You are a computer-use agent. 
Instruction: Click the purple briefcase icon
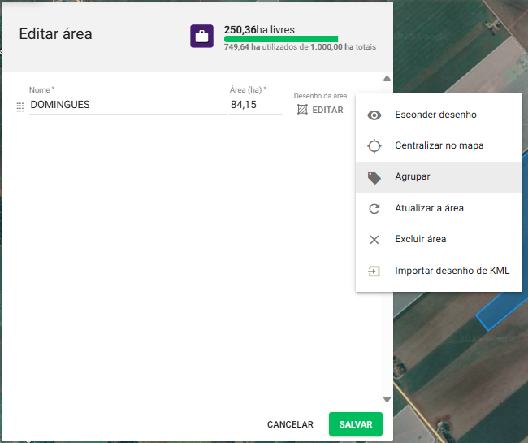tap(202, 37)
